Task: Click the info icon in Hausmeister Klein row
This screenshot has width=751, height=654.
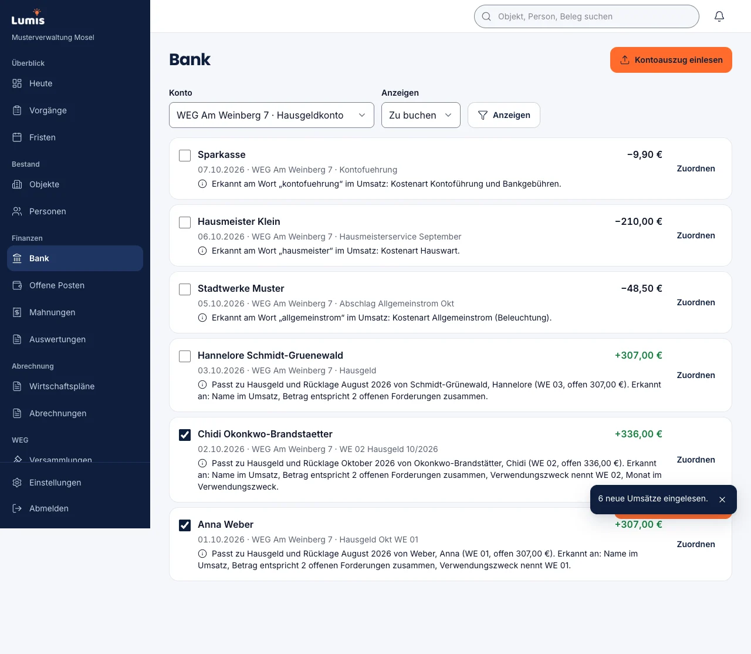Action: pyautogui.click(x=202, y=251)
